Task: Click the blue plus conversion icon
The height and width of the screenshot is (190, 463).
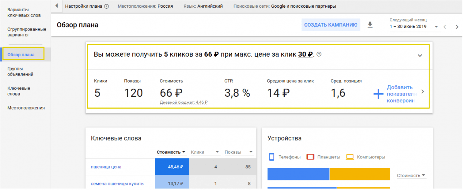Action: [379, 94]
